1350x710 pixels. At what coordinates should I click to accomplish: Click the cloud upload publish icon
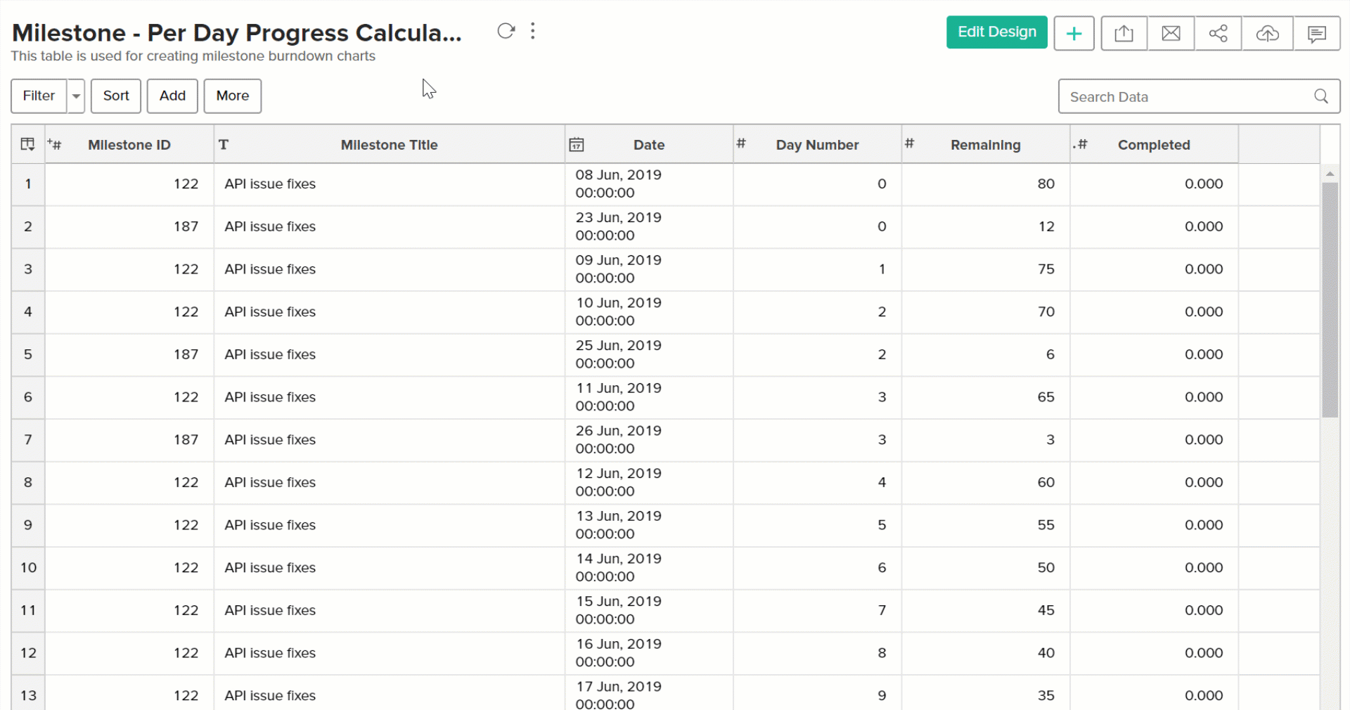point(1267,33)
